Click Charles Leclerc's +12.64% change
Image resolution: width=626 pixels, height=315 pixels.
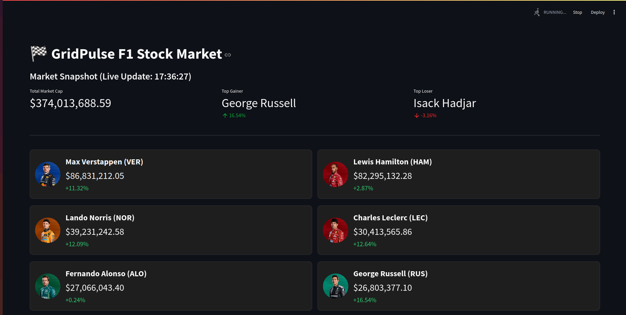coord(364,244)
